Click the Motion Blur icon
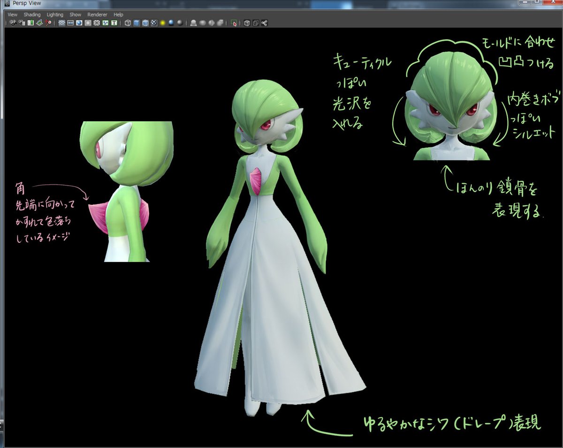This screenshot has height=448, width=563. click(202, 23)
